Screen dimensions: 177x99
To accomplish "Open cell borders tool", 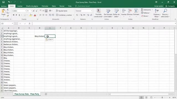I will pos(25,15).
